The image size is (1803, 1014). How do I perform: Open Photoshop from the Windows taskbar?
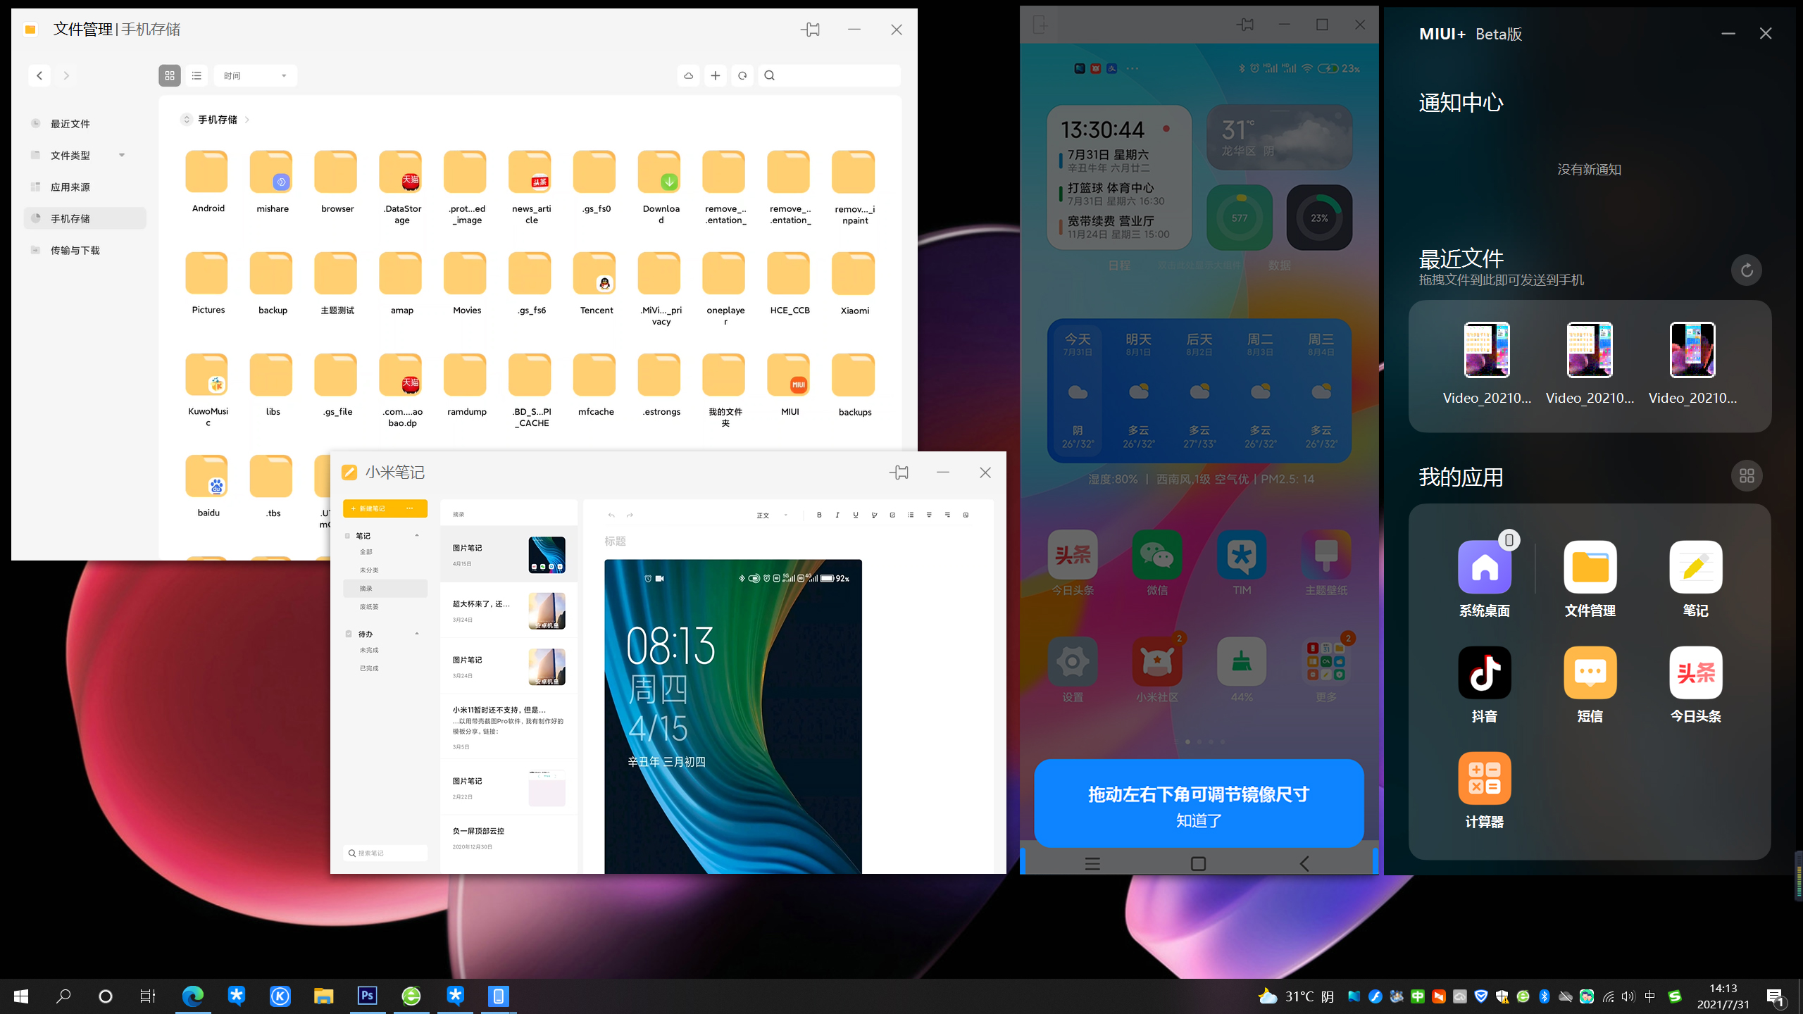[368, 996]
